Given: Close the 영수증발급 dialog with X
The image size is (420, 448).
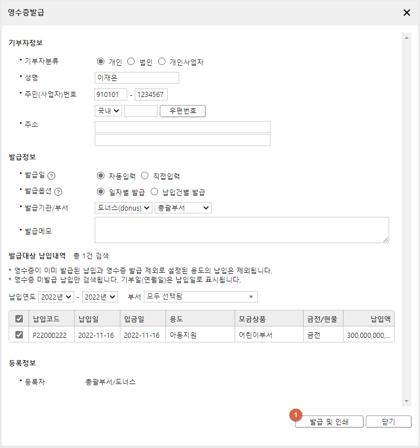Looking at the screenshot, I should (407, 13).
